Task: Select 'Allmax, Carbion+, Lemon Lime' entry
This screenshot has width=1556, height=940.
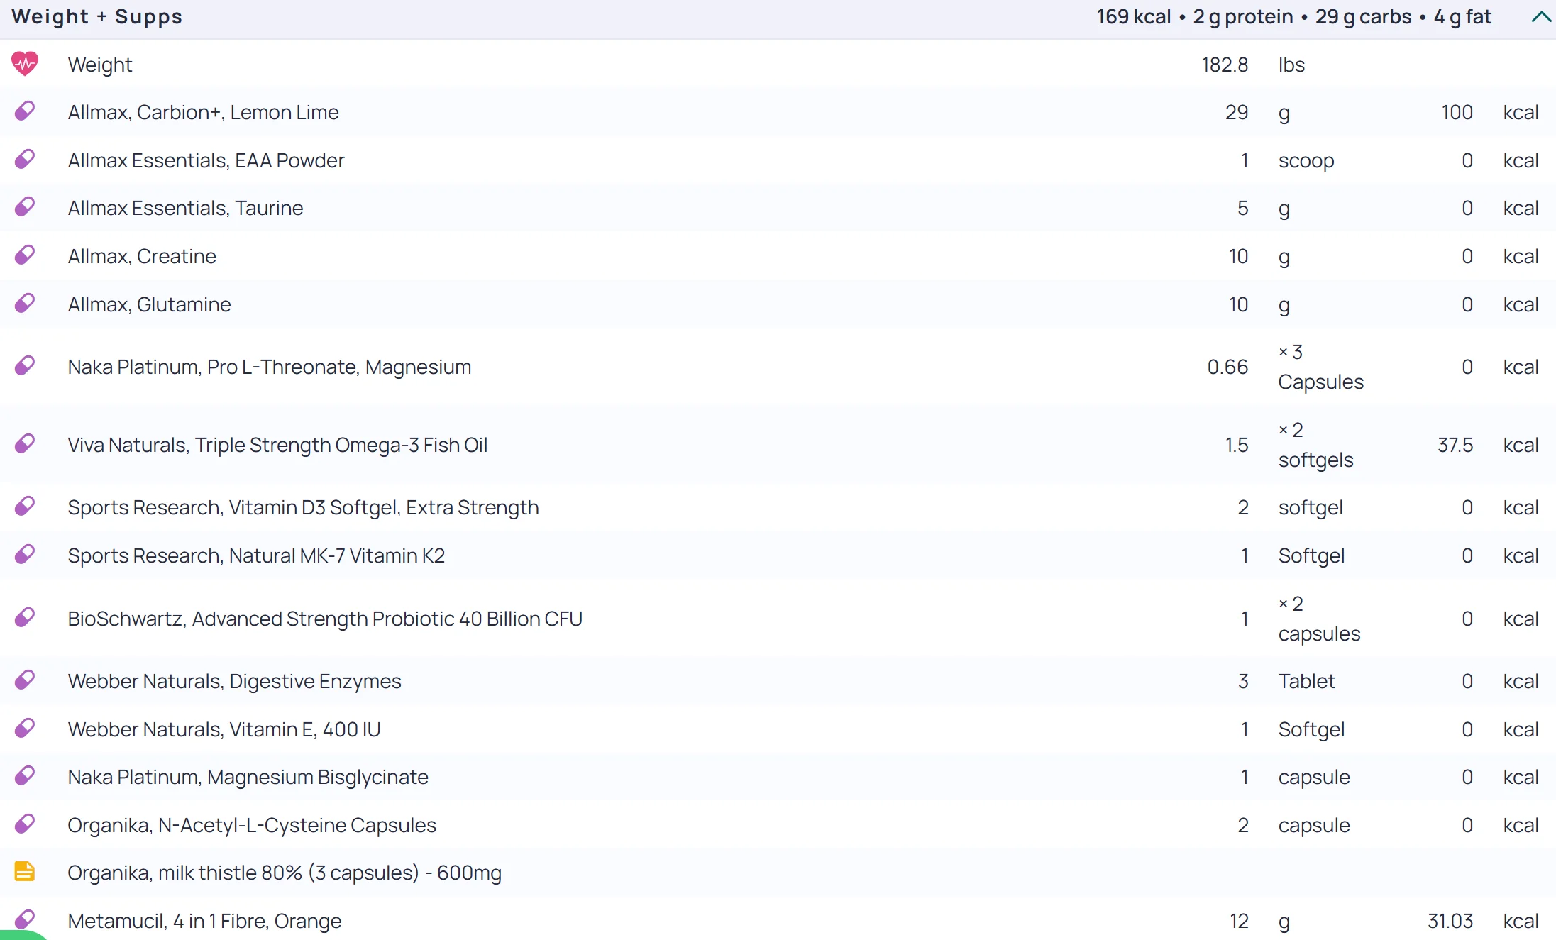Action: 204,112
